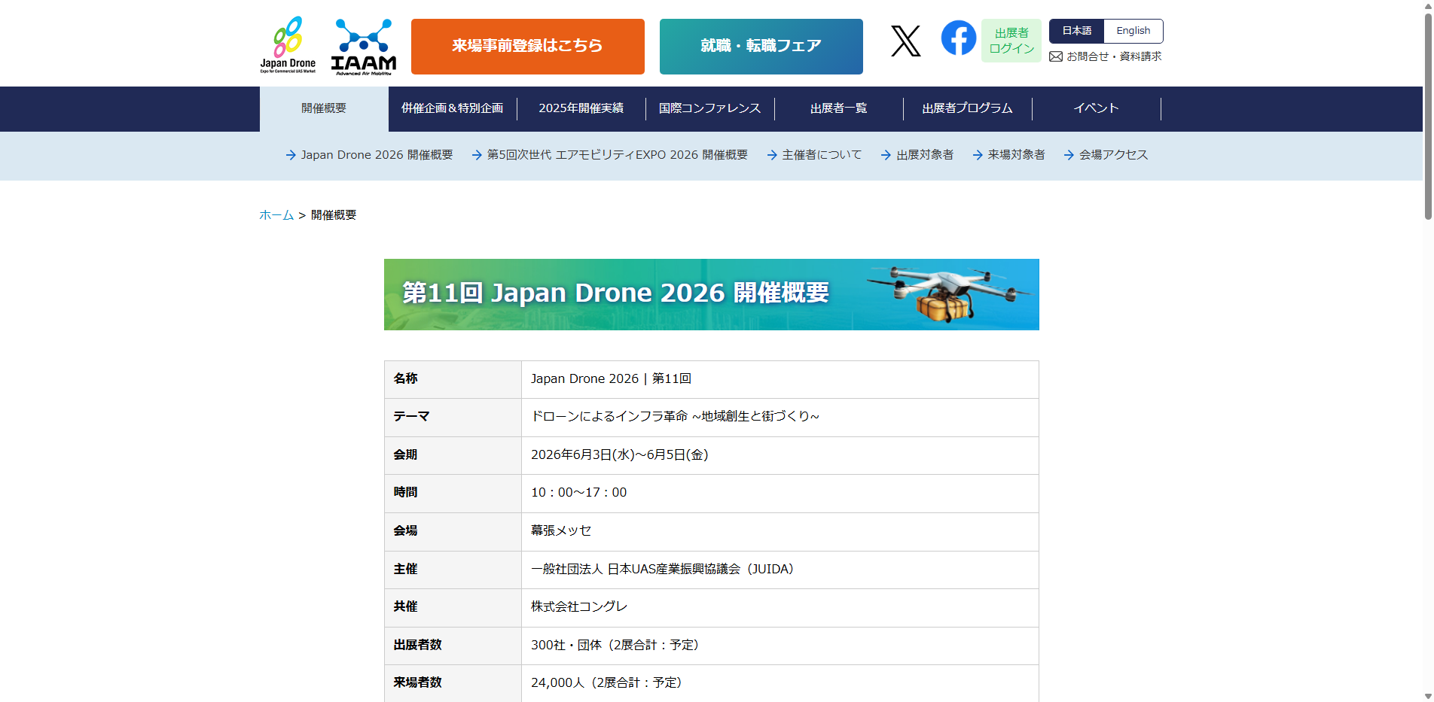Click the co-organizer 株式会社コングレ
This screenshot has height=702, width=1434.
579,606
